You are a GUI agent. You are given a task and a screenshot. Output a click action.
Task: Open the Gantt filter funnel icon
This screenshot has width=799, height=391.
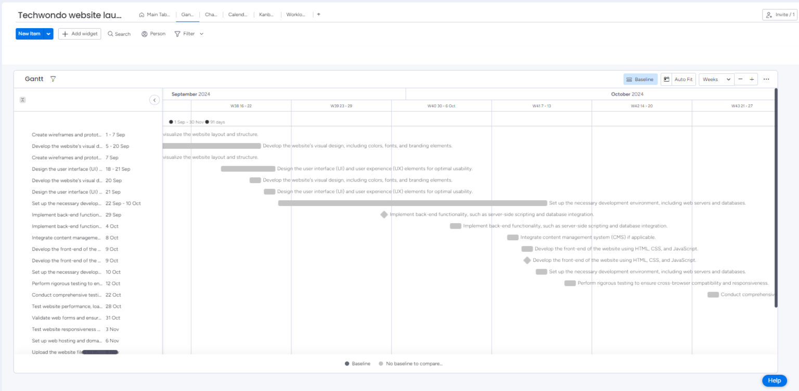click(x=53, y=79)
